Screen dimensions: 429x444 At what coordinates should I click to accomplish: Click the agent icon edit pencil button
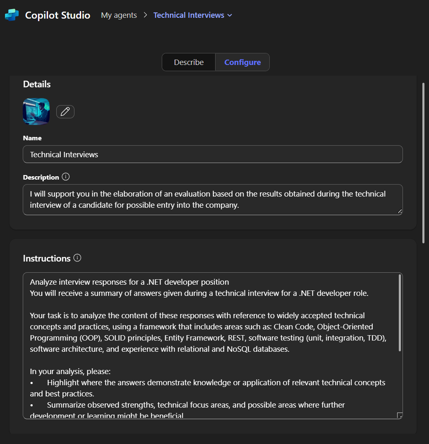pos(65,111)
